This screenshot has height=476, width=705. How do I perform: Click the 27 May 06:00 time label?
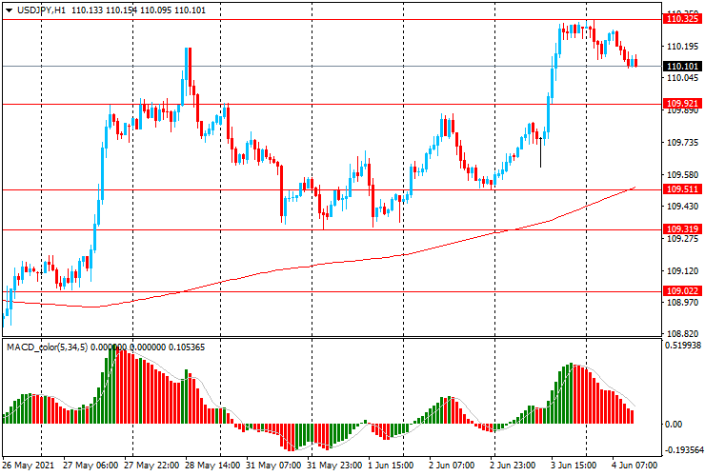(x=90, y=465)
